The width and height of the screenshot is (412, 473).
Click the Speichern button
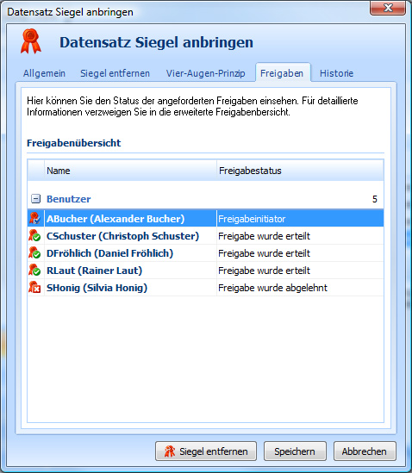[295, 451]
